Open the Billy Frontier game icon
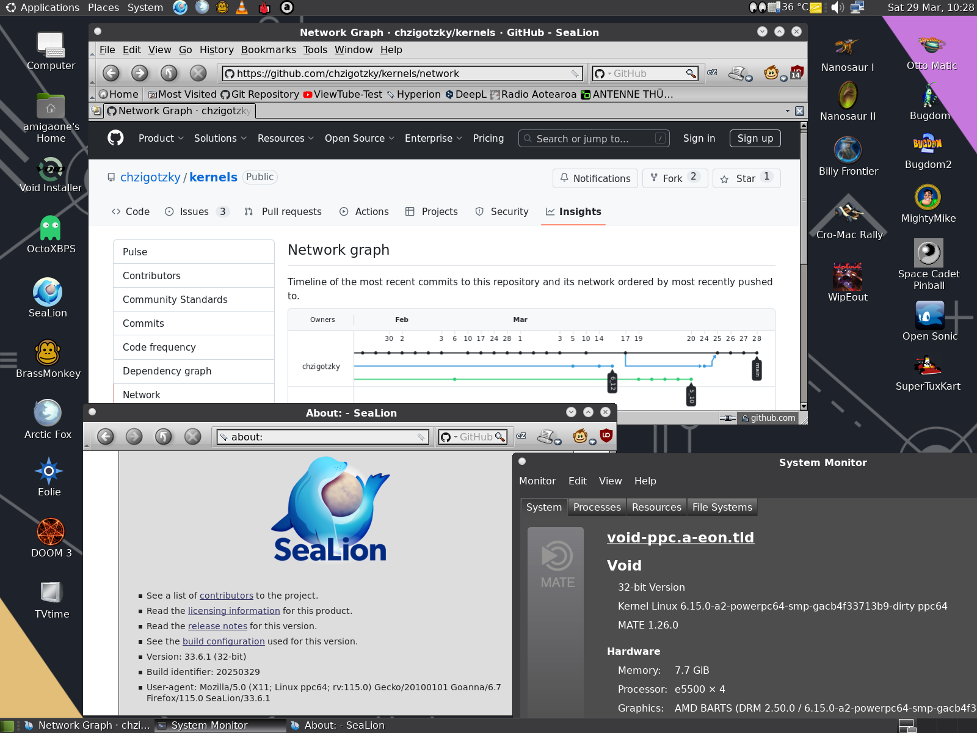Image resolution: width=977 pixels, height=733 pixels. (x=848, y=156)
